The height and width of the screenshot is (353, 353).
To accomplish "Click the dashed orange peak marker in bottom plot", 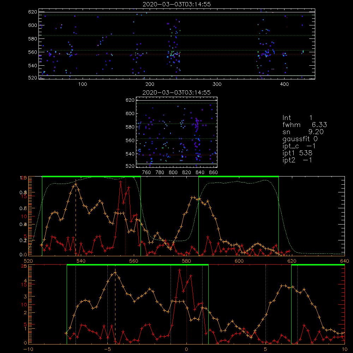I will coord(115,306).
